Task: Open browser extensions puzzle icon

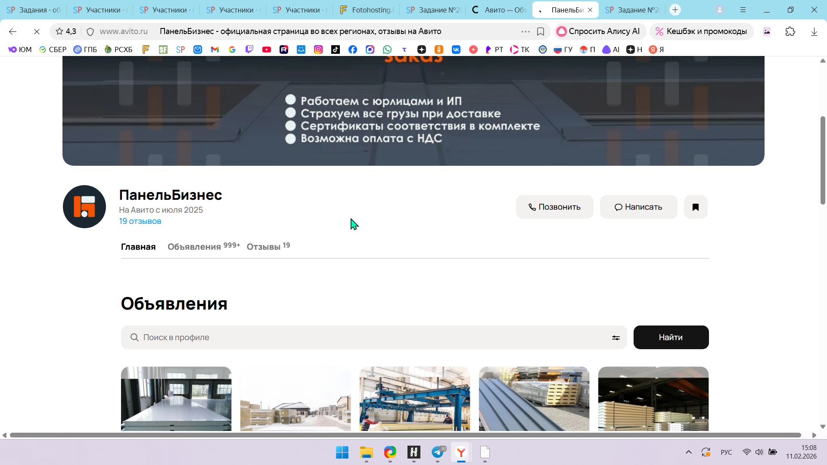Action: (x=790, y=31)
